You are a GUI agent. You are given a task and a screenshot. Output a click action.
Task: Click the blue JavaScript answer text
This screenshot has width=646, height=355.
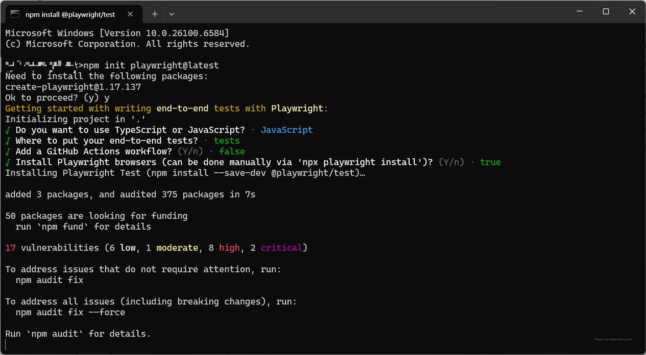click(286, 130)
